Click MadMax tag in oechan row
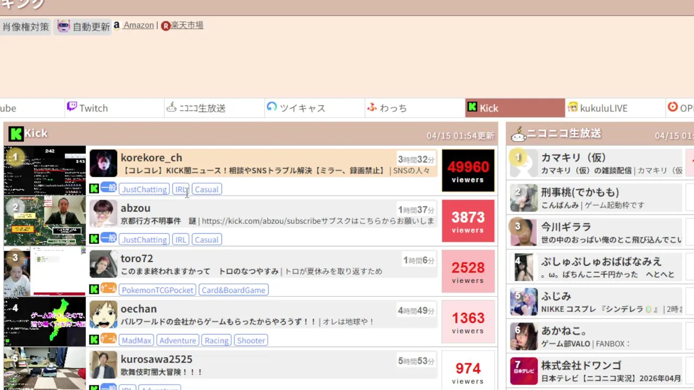This screenshot has width=694, height=390. (x=137, y=340)
